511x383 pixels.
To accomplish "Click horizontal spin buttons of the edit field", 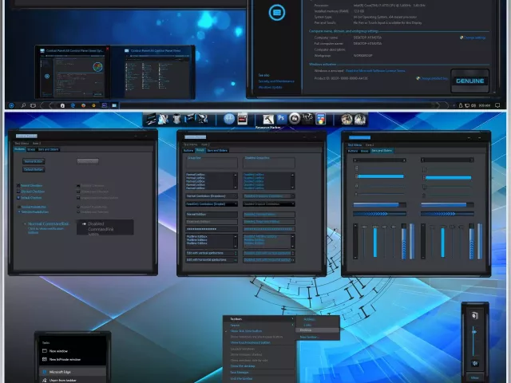I will click(235, 260).
